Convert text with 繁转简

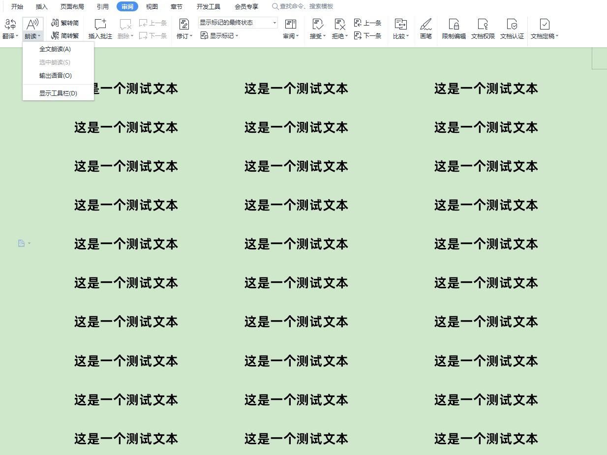coord(65,23)
